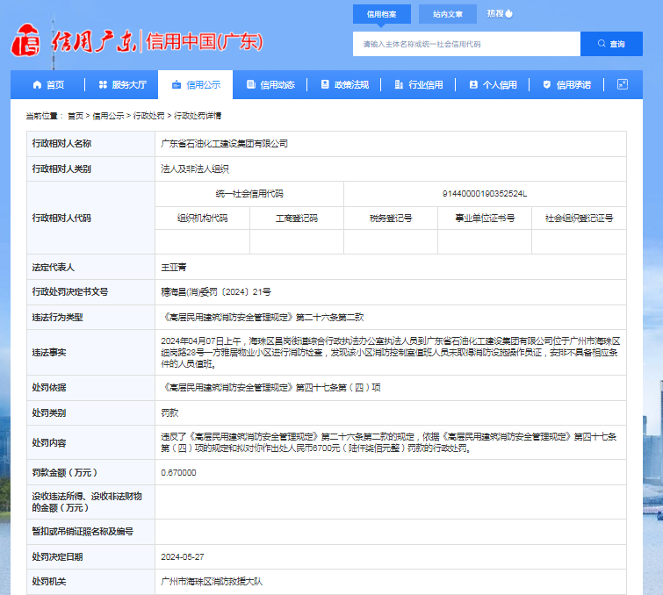Focus the credit code search input field

click(467, 44)
